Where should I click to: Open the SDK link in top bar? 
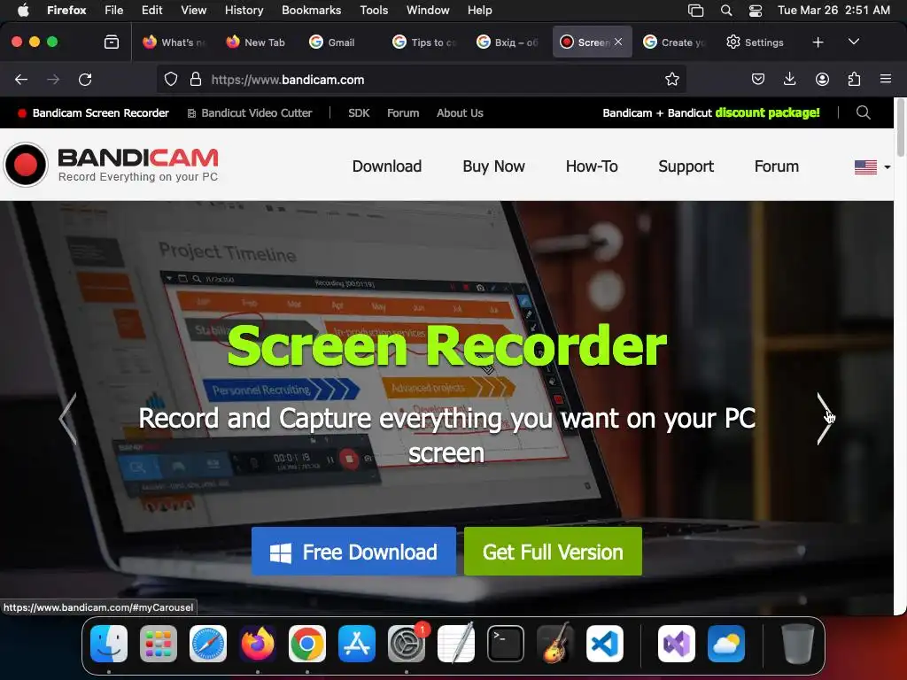pos(359,112)
